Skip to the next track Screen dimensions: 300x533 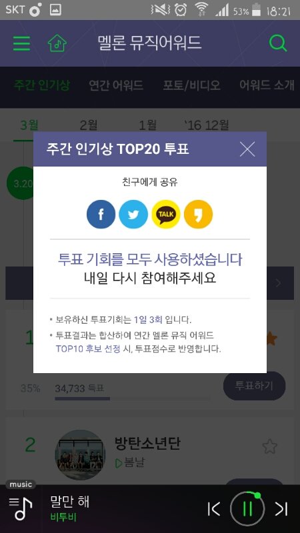tap(281, 508)
